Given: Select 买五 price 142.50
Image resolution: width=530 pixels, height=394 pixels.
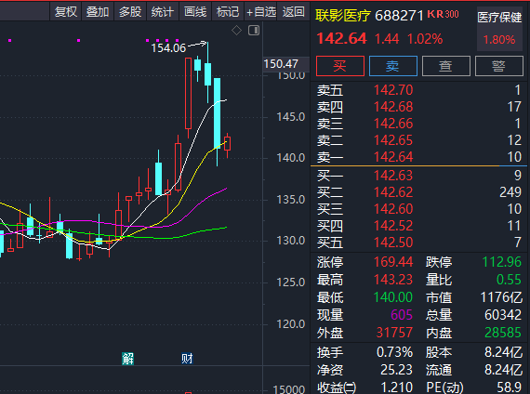Looking at the screenshot, I should [393, 243].
